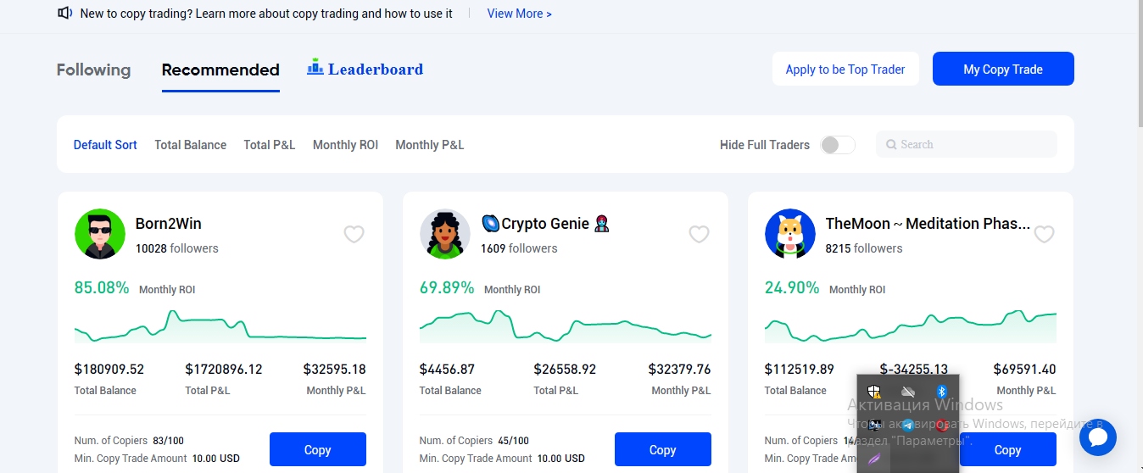This screenshot has width=1143, height=473.
Task: Click the copy trading announcement text
Action: click(266, 14)
